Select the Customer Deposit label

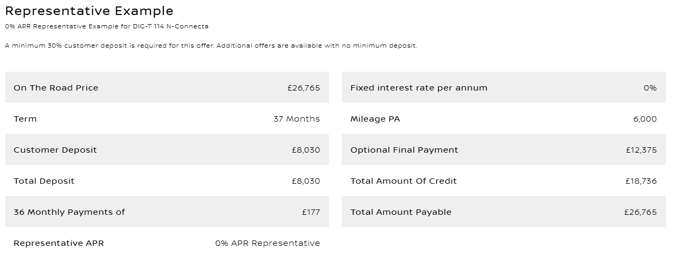pyautogui.click(x=55, y=150)
